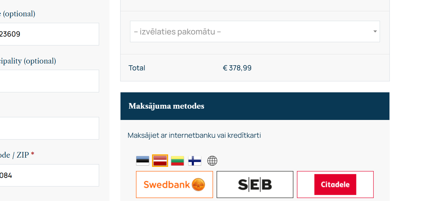Select the Latvian flag icon
The height and width of the screenshot is (201, 446).
point(160,161)
